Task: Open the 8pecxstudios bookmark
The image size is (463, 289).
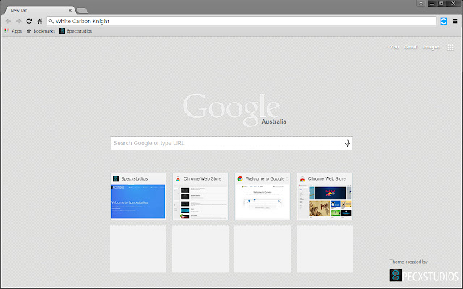Action: tap(75, 31)
